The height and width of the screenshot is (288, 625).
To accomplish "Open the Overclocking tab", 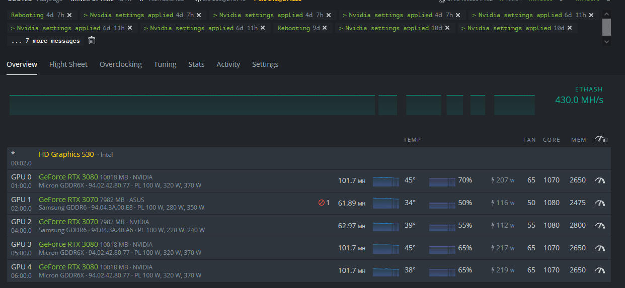I will click(x=121, y=64).
